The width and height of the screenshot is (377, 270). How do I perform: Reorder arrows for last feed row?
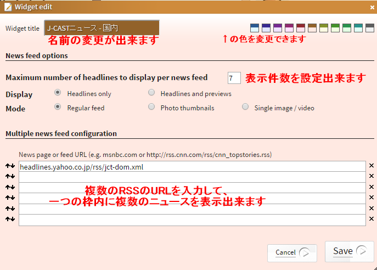pyautogui.click(x=10, y=219)
